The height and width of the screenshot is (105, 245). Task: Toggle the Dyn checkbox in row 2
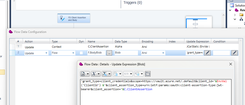pos(81,53)
